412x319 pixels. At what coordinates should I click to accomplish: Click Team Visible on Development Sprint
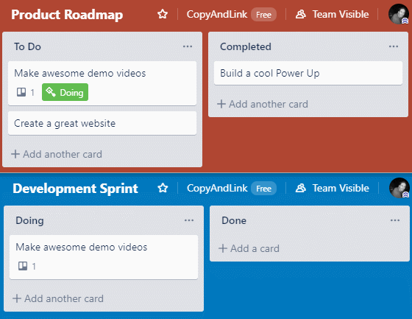coord(332,188)
